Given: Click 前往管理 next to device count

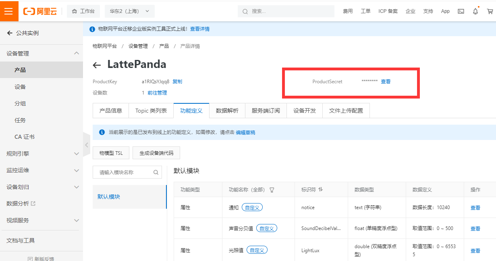Looking at the screenshot, I should pyautogui.click(x=157, y=93).
